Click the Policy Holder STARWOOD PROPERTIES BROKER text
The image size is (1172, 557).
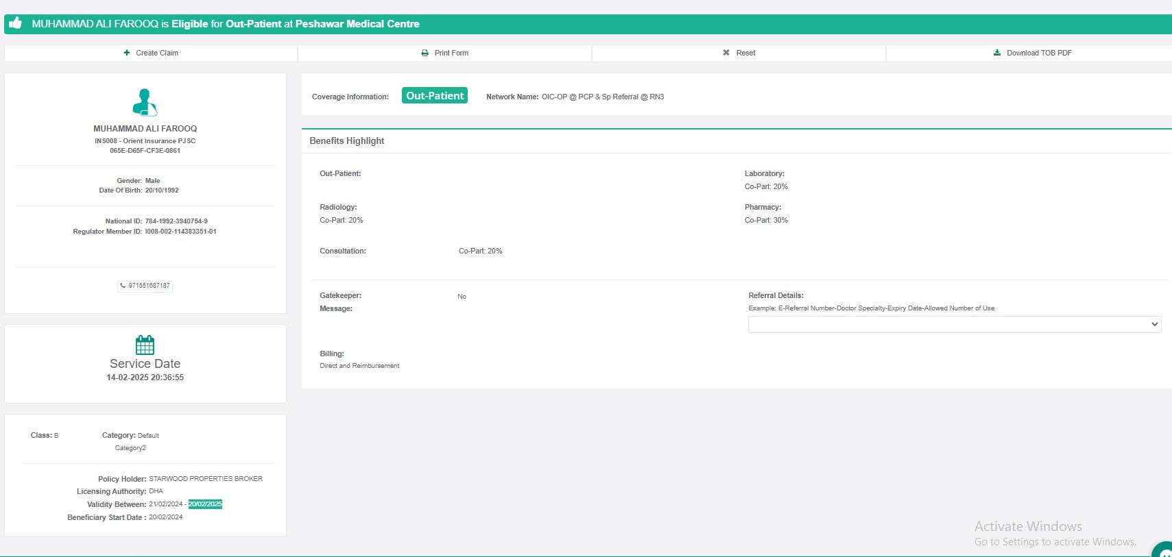206,479
